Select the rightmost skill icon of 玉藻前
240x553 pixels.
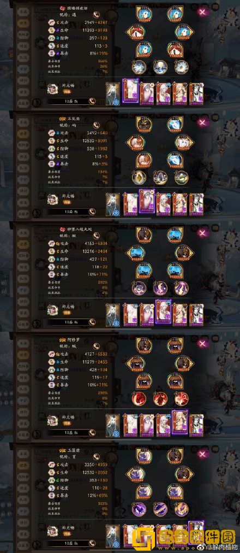tap(182, 509)
